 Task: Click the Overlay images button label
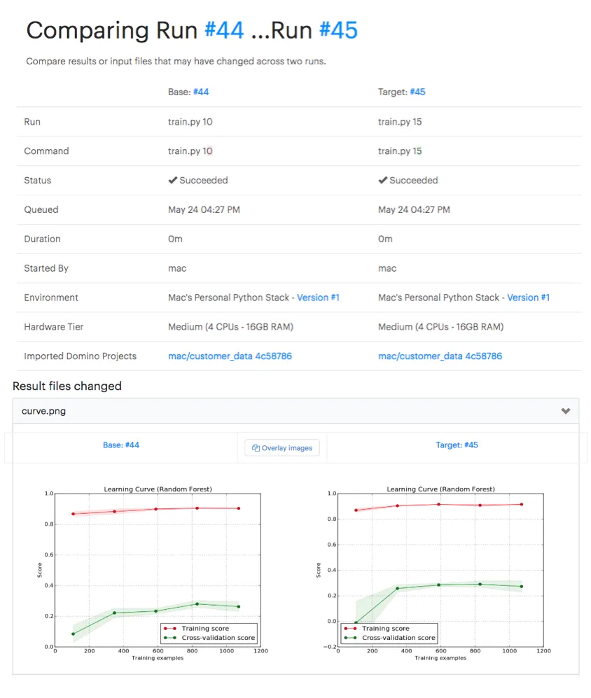click(287, 448)
